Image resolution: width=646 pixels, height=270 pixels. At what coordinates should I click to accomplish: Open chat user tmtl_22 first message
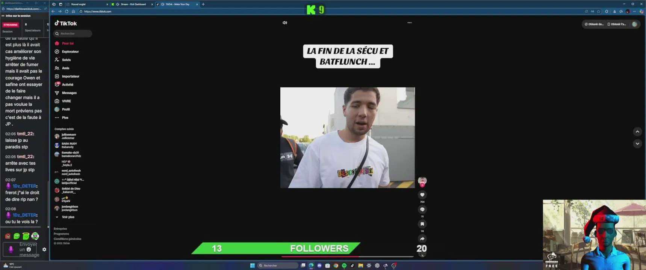[25, 134]
